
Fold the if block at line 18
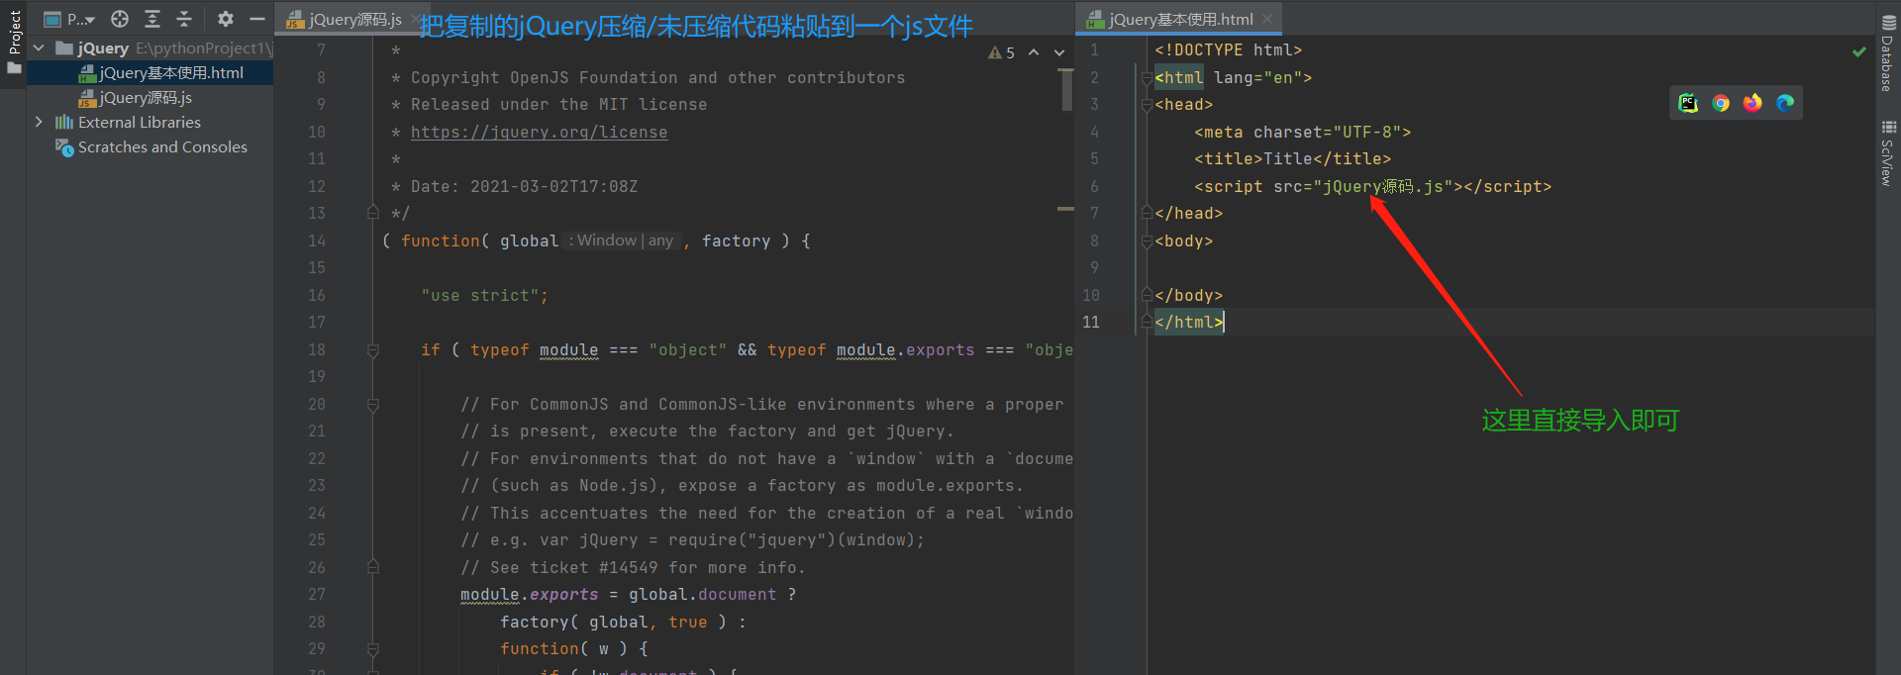(373, 349)
